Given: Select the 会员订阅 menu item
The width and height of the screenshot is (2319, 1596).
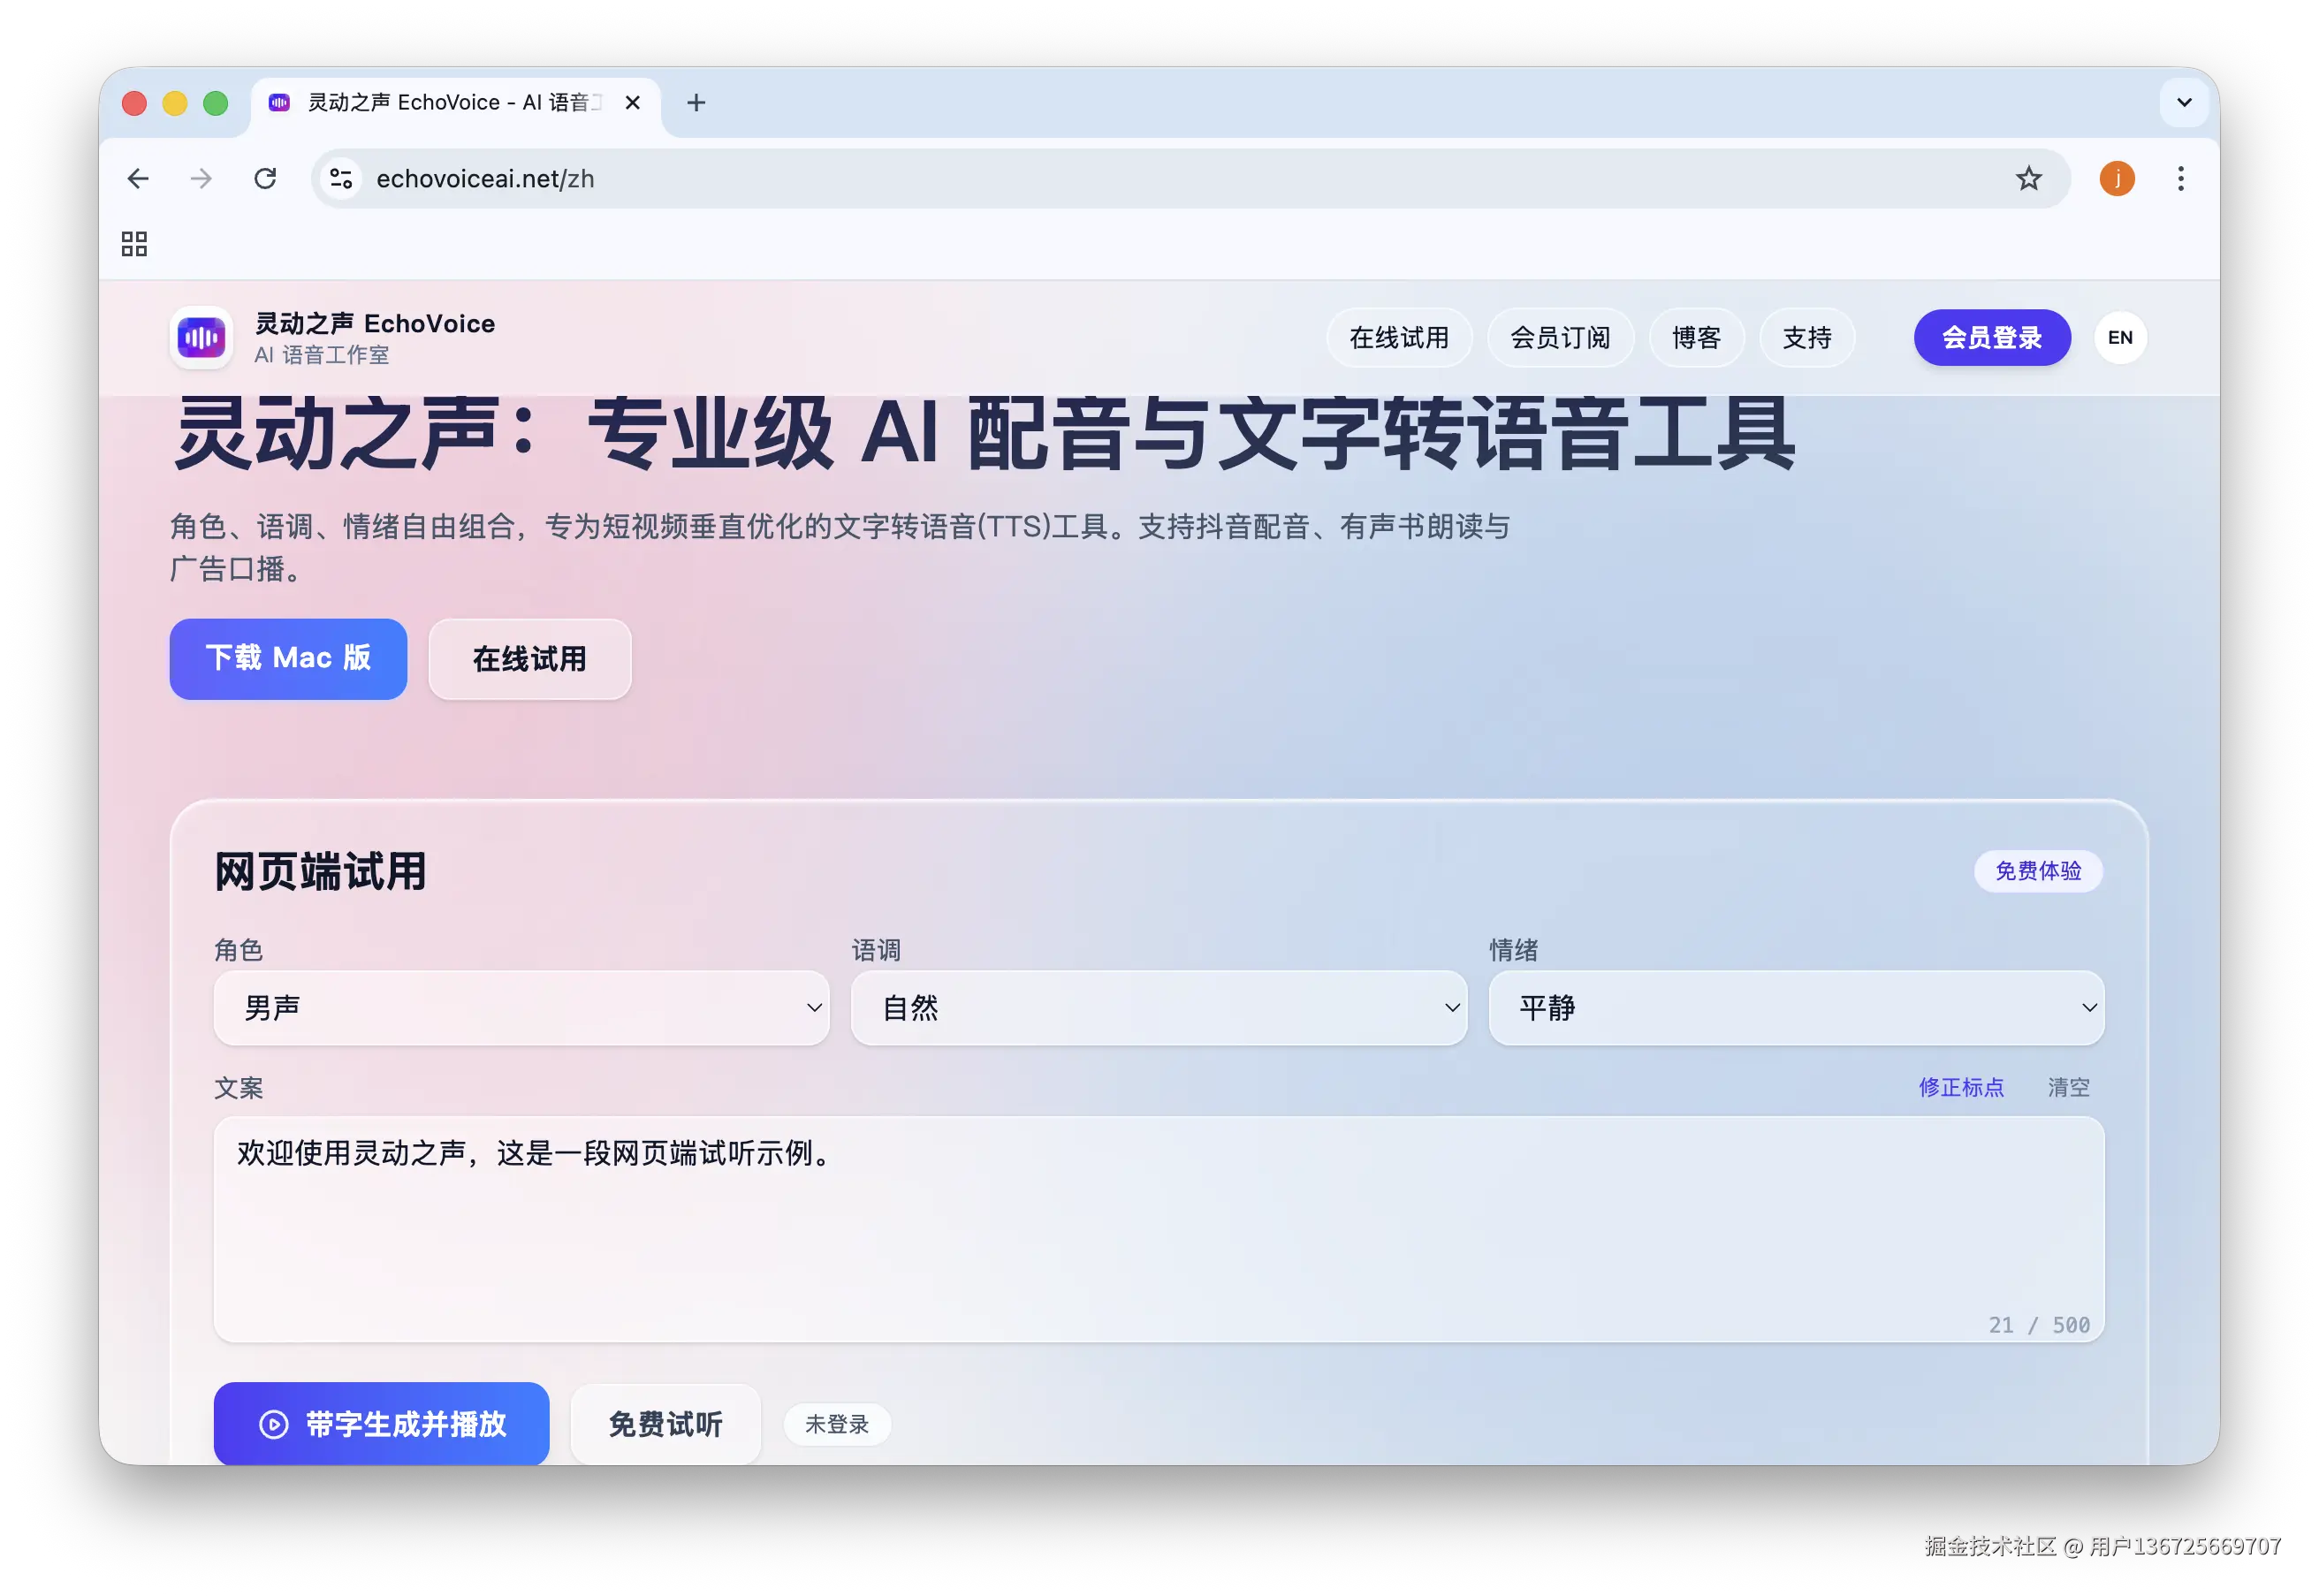Looking at the screenshot, I should (1560, 338).
